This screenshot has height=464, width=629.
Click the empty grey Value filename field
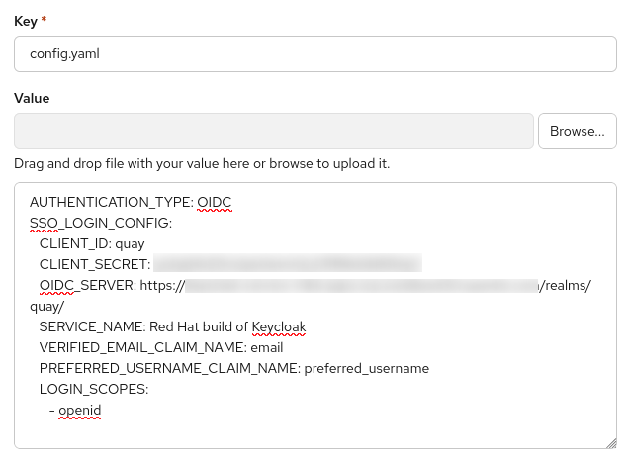point(274,131)
